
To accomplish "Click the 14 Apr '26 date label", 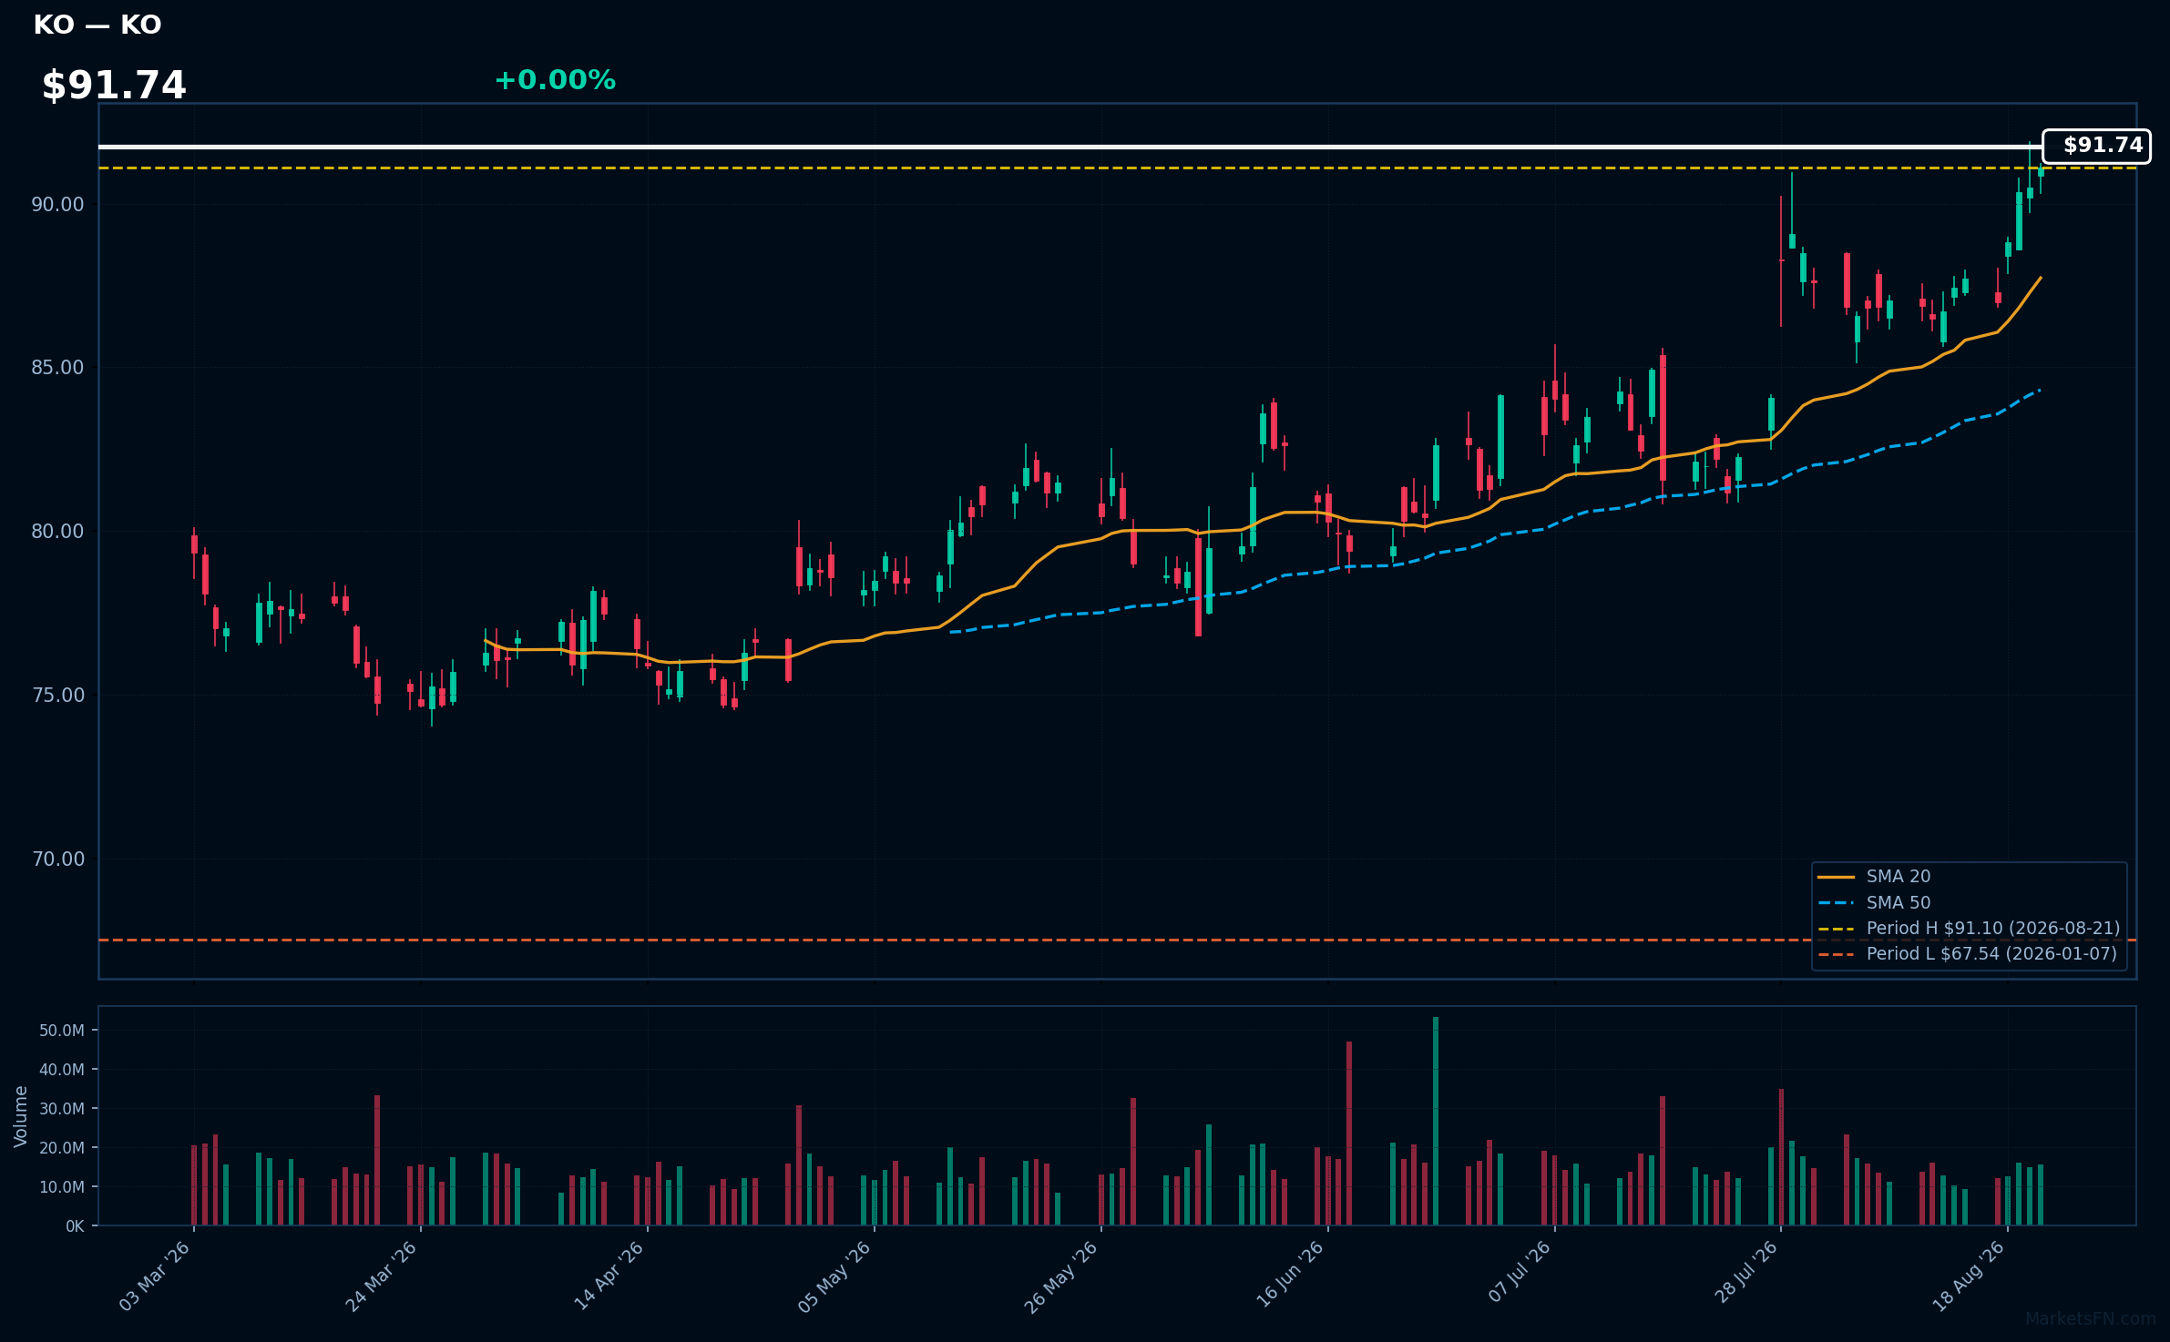I will coord(609,1276).
